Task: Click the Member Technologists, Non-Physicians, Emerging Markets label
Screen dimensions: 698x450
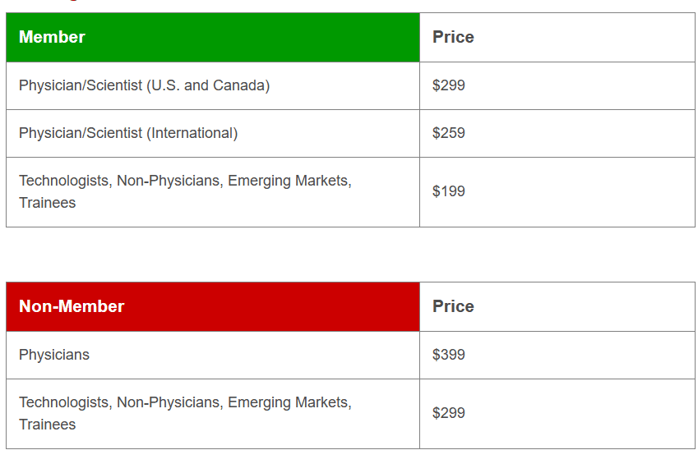Action: (185, 181)
